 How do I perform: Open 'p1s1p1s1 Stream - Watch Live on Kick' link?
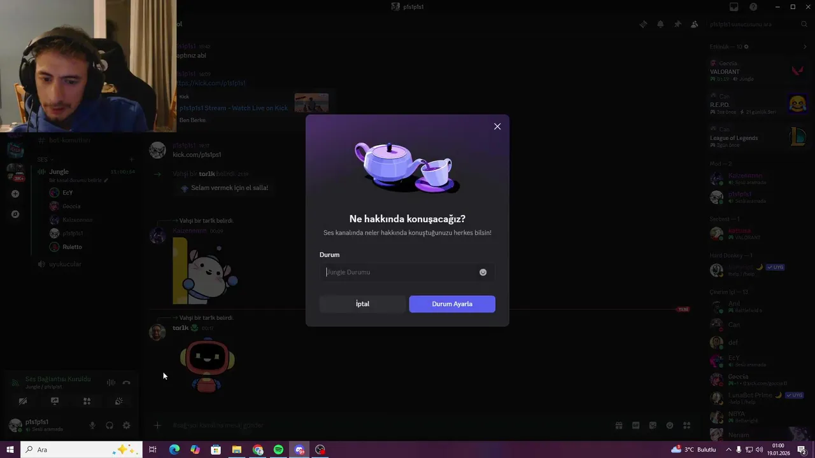click(234, 108)
